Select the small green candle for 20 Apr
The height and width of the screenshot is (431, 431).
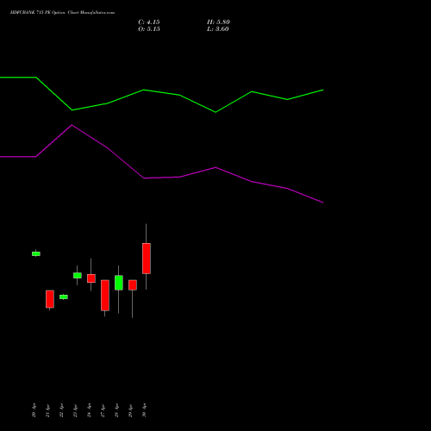36,253
